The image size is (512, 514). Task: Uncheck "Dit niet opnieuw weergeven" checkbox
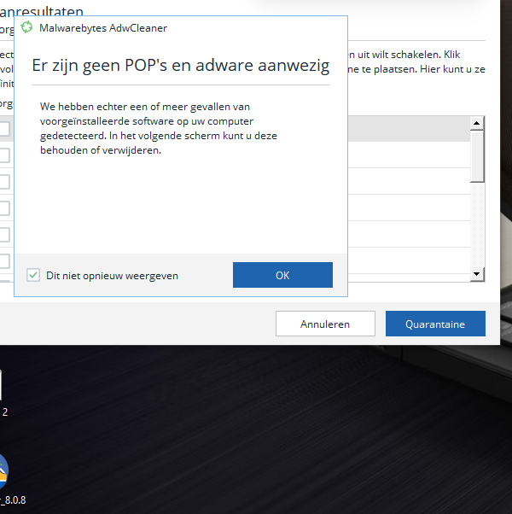pos(33,275)
